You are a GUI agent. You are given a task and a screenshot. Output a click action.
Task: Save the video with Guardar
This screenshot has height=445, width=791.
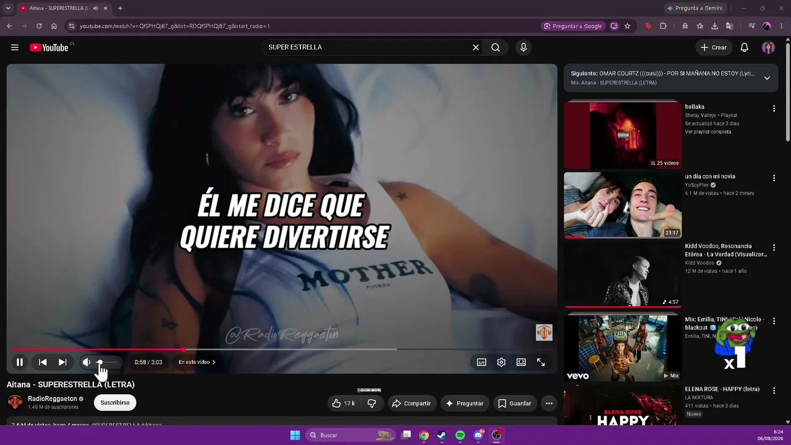pyautogui.click(x=515, y=404)
